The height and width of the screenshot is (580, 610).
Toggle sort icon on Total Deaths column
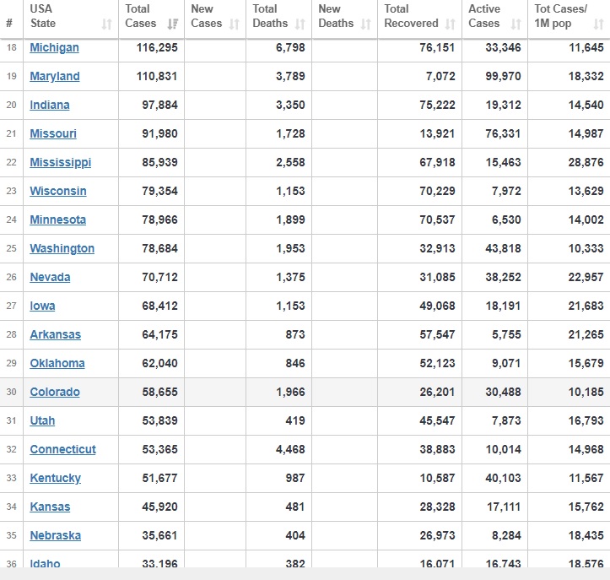click(301, 24)
